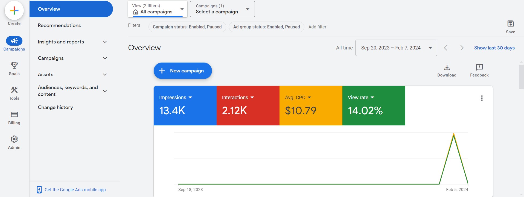The height and width of the screenshot is (197, 524).
Task: Open Change history in the side menu
Action: [56, 107]
